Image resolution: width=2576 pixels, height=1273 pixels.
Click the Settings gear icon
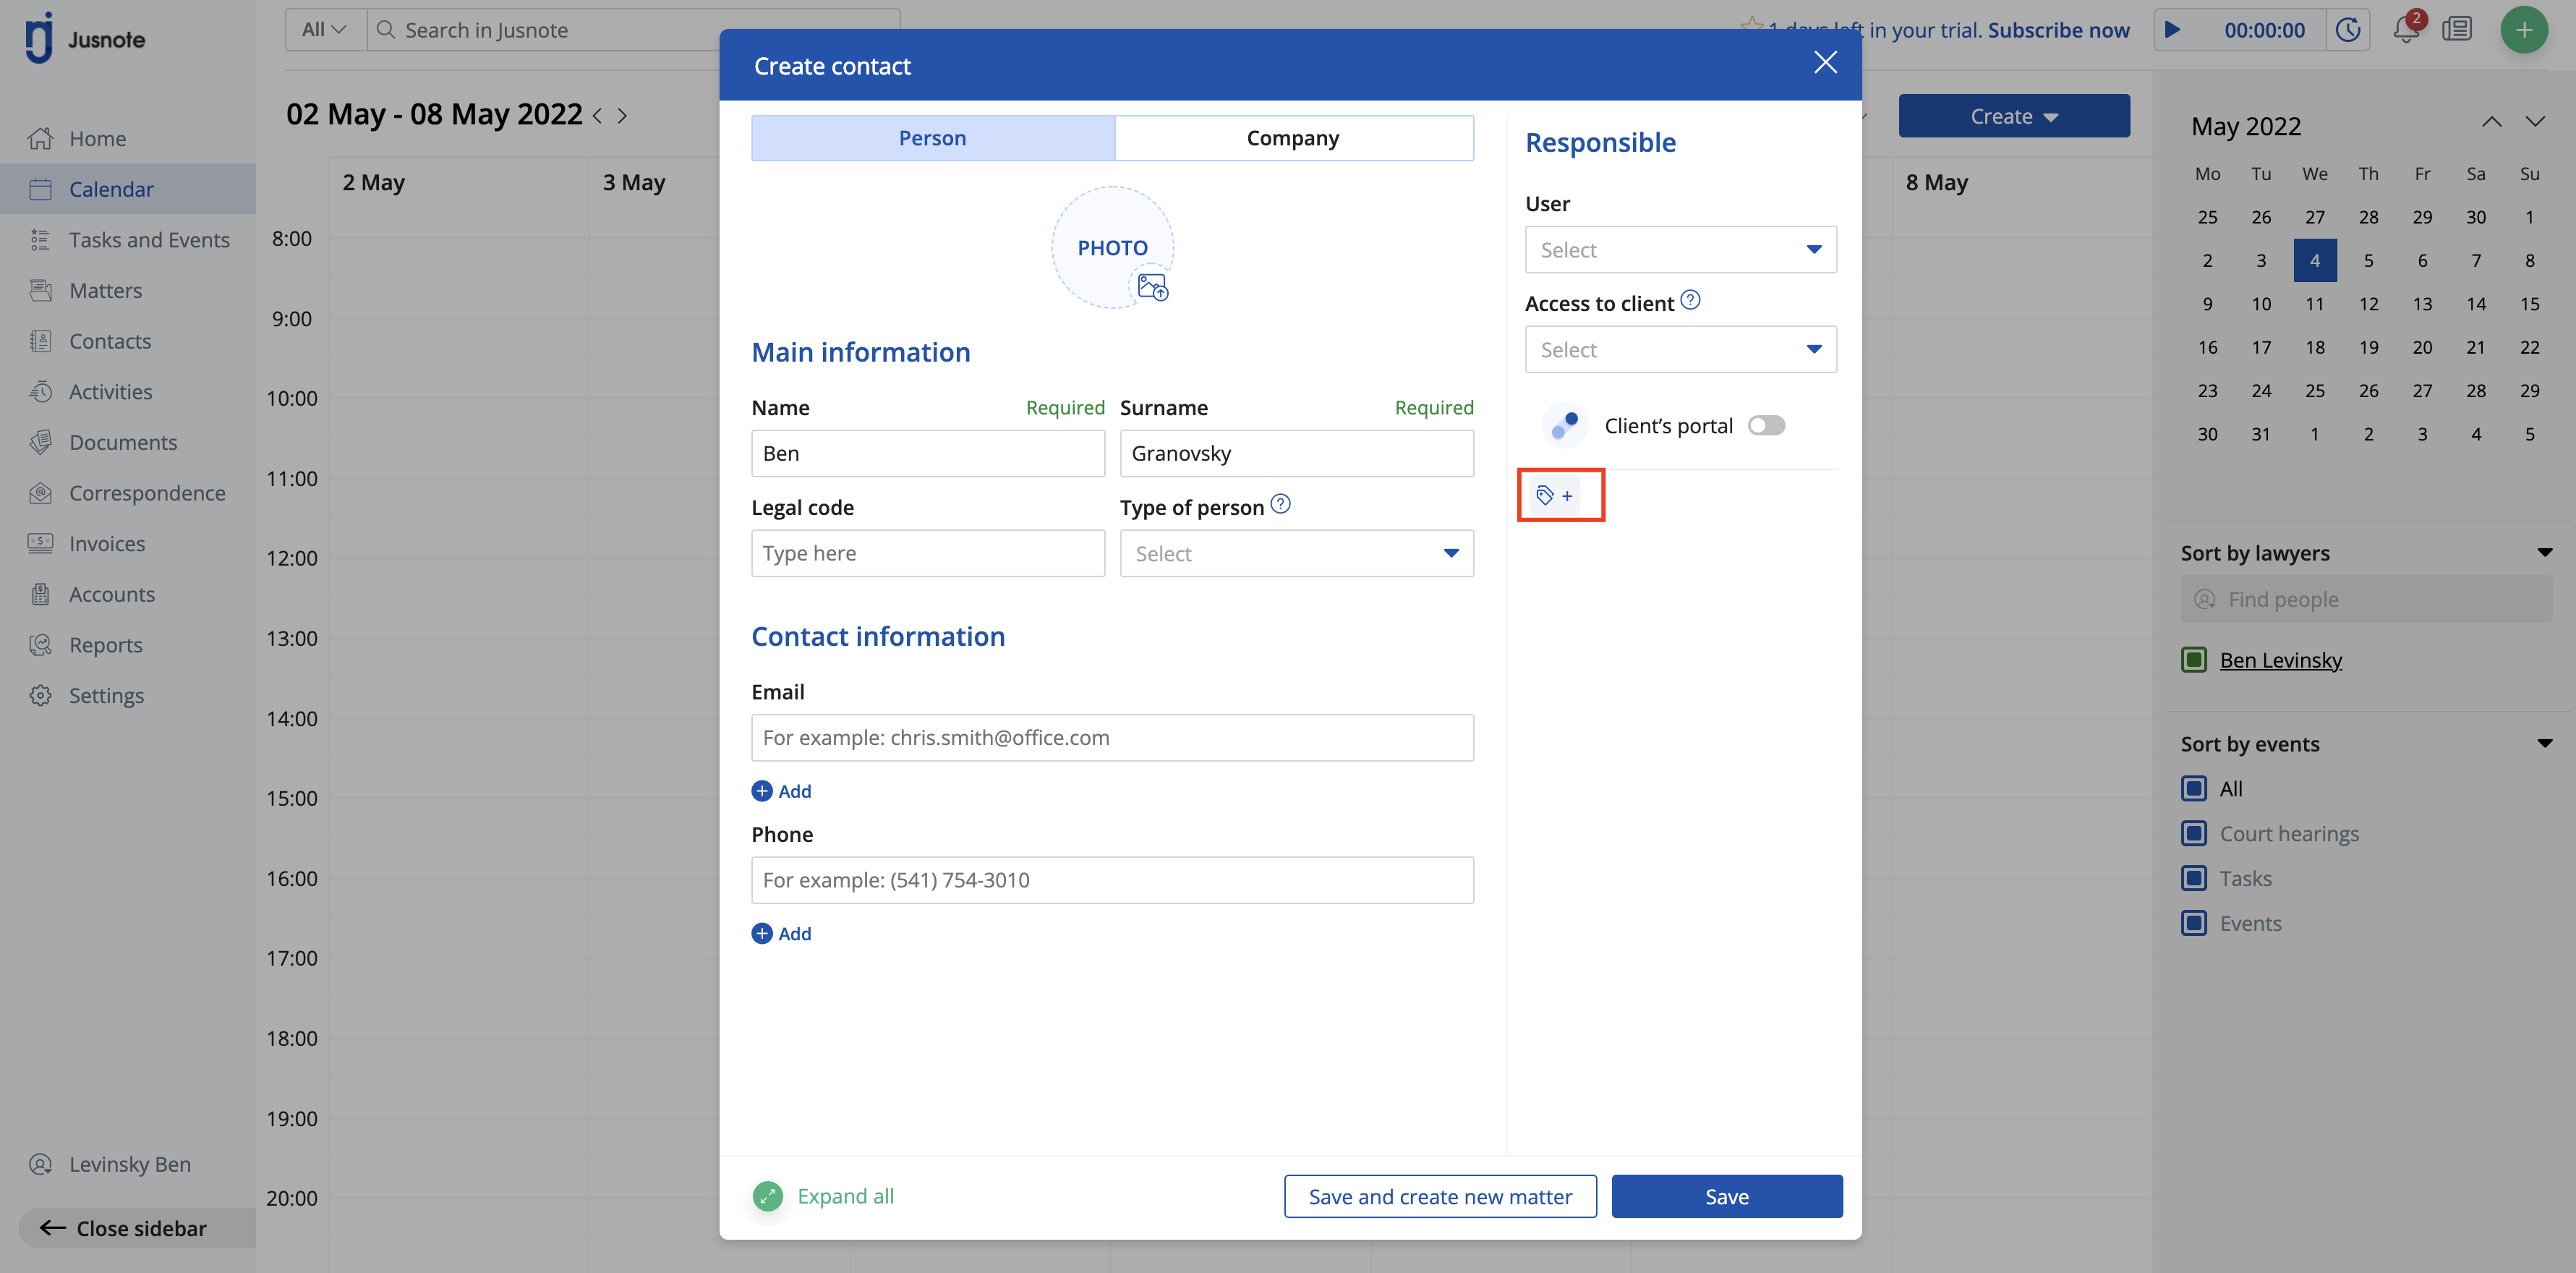(40, 695)
